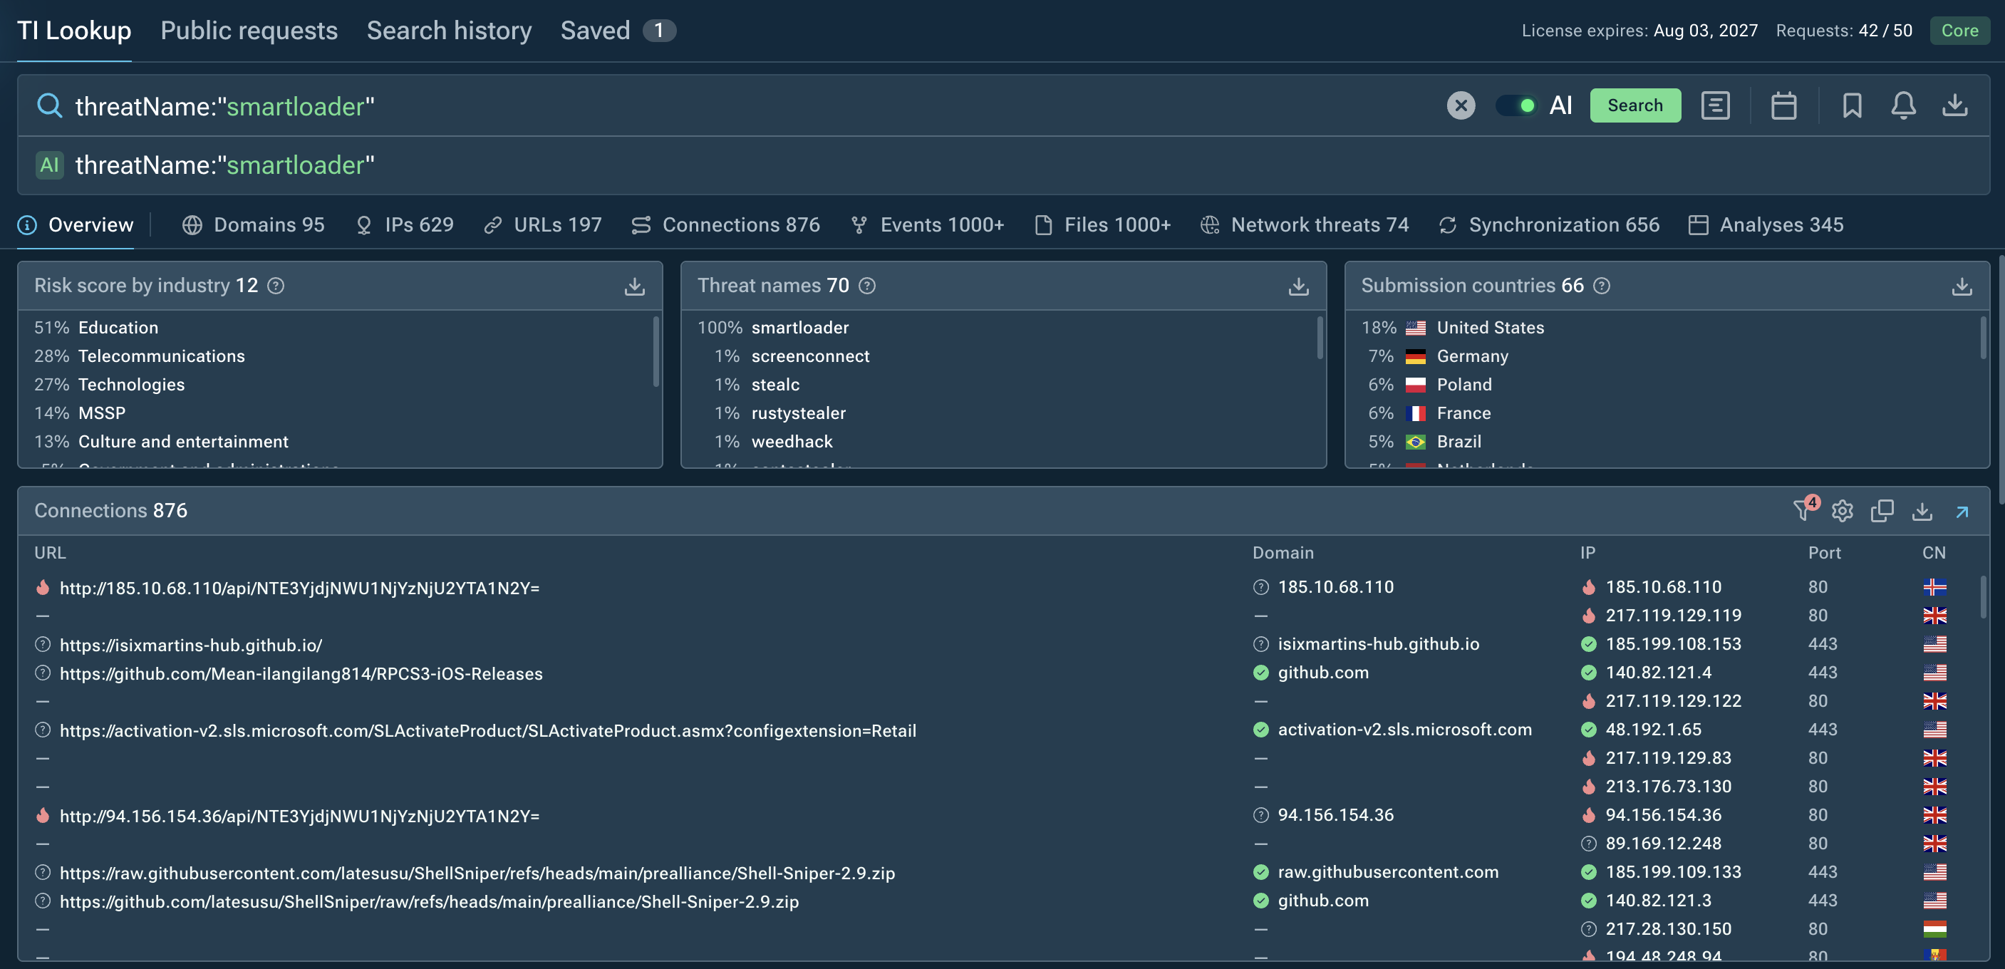Open the raw.githubusercontent.com Shell-Sniper URL
Image resolution: width=2005 pixels, height=969 pixels.
click(x=477, y=873)
